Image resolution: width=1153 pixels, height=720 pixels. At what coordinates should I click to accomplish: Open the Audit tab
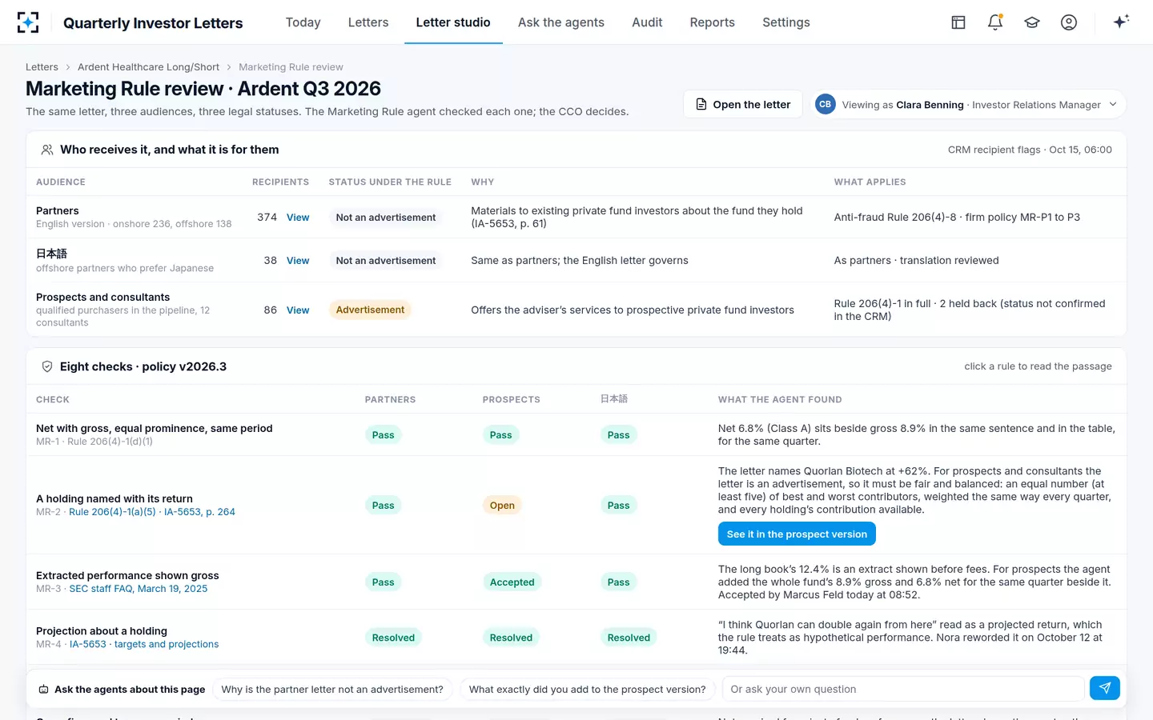(647, 22)
